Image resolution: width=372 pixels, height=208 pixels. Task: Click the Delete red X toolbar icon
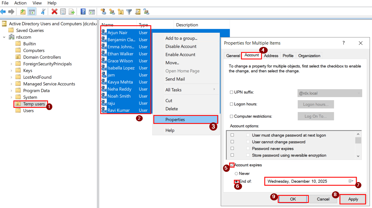tap(55, 12)
